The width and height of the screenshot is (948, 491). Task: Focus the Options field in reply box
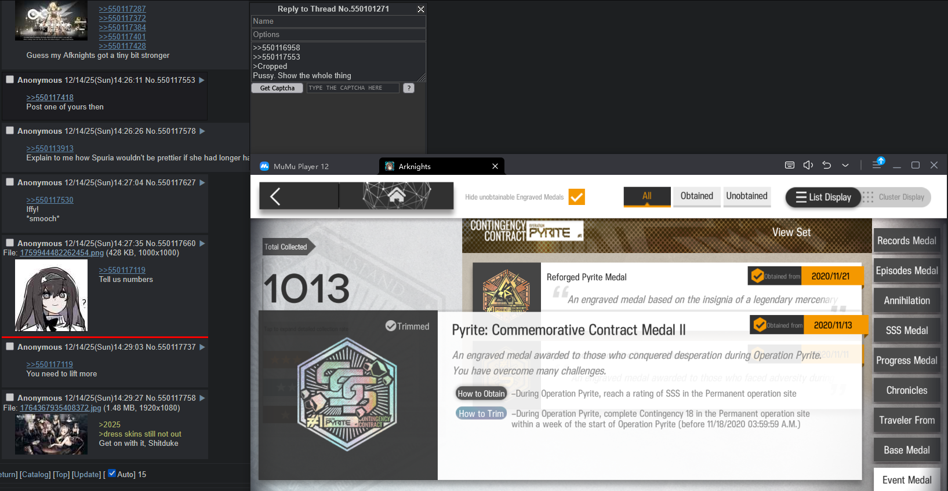coord(339,35)
